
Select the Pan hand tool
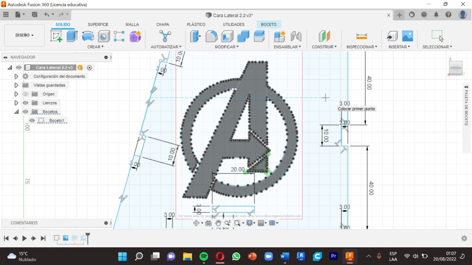[218, 223]
